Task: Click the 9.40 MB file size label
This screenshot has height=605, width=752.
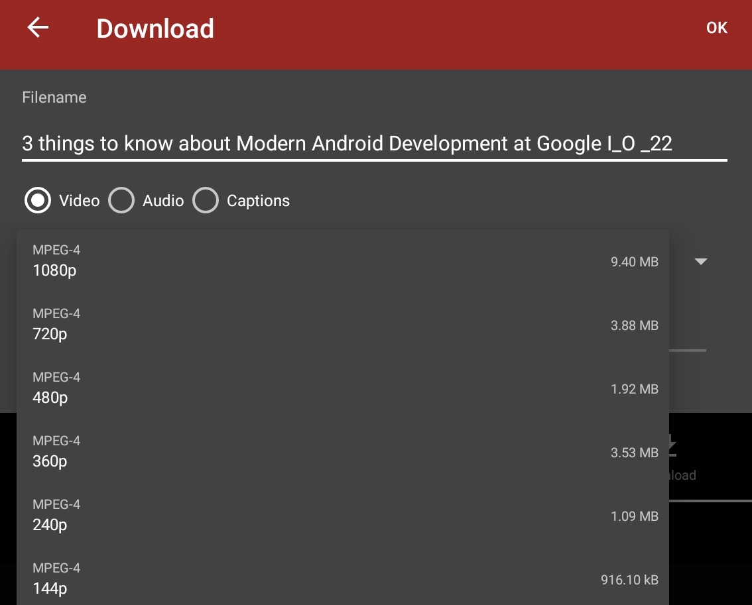Action: [635, 262]
